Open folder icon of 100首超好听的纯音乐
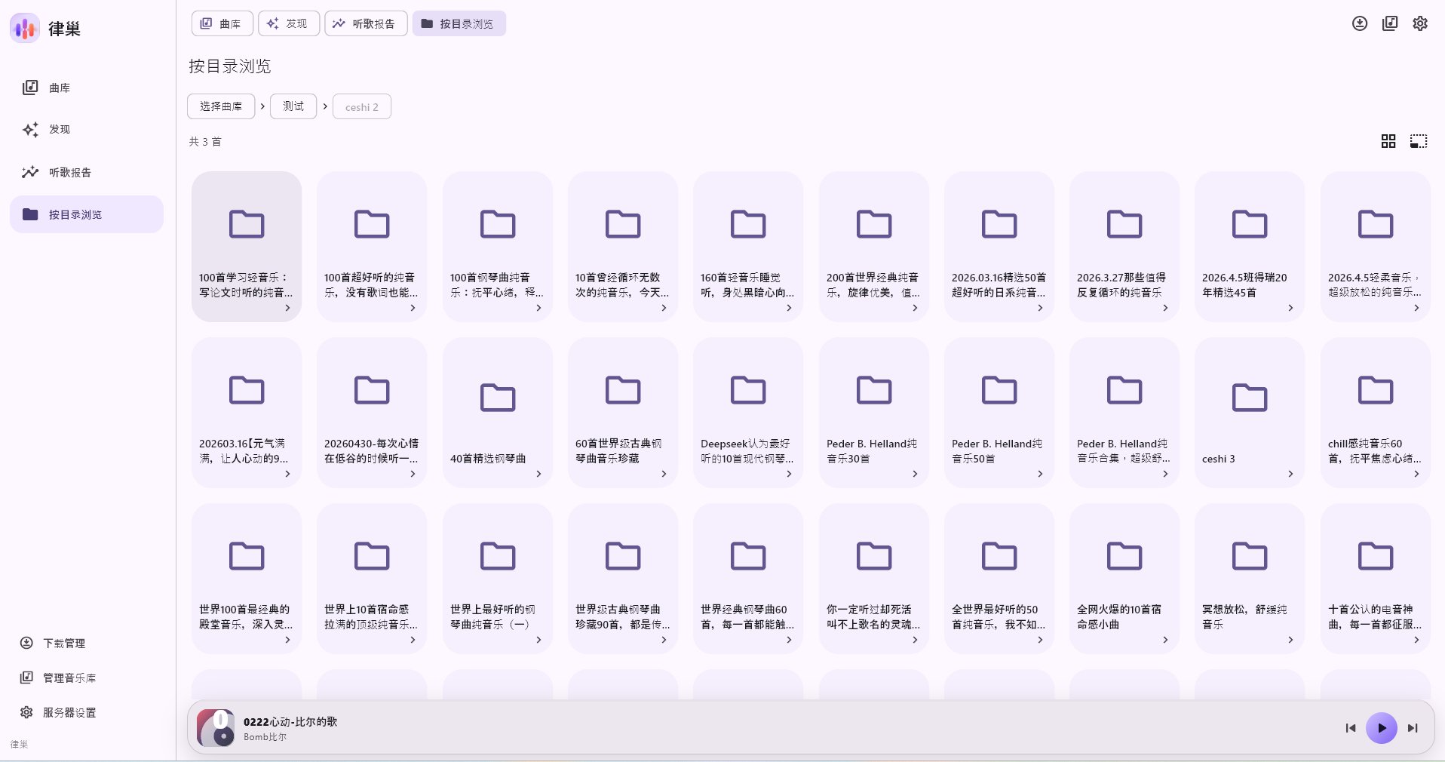Screen dimensions: 1445x762 coord(372,224)
